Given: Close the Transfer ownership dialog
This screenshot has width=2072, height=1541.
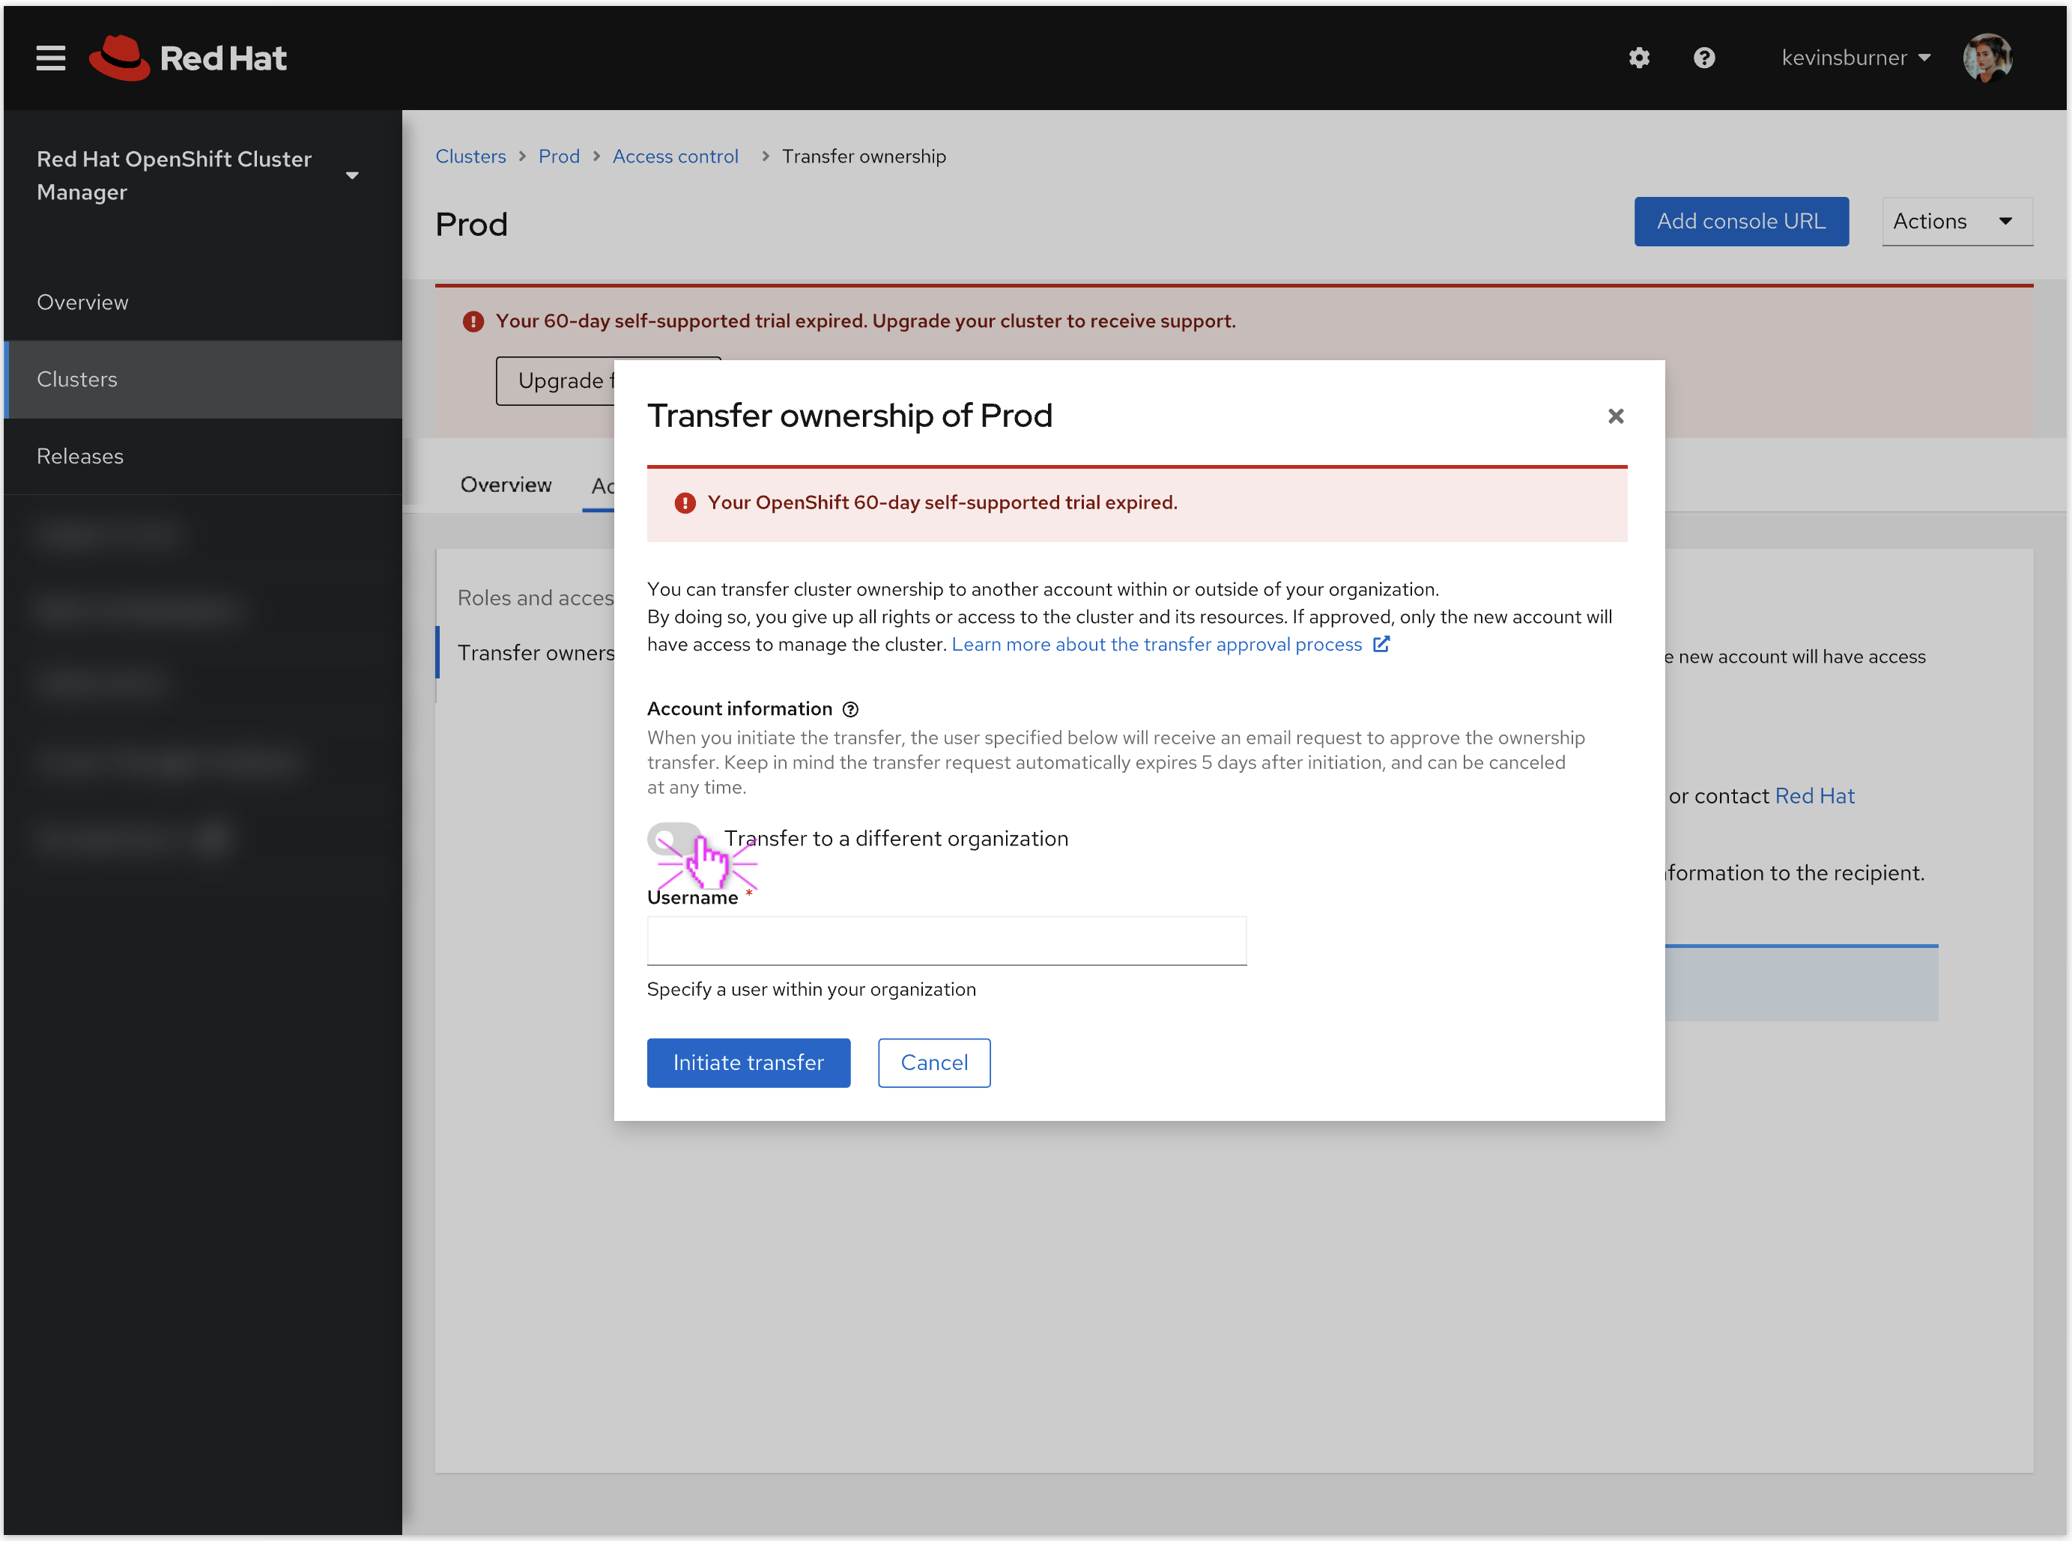Looking at the screenshot, I should 1616,416.
